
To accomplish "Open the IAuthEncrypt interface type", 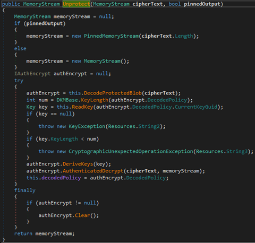I will pos(32,74).
